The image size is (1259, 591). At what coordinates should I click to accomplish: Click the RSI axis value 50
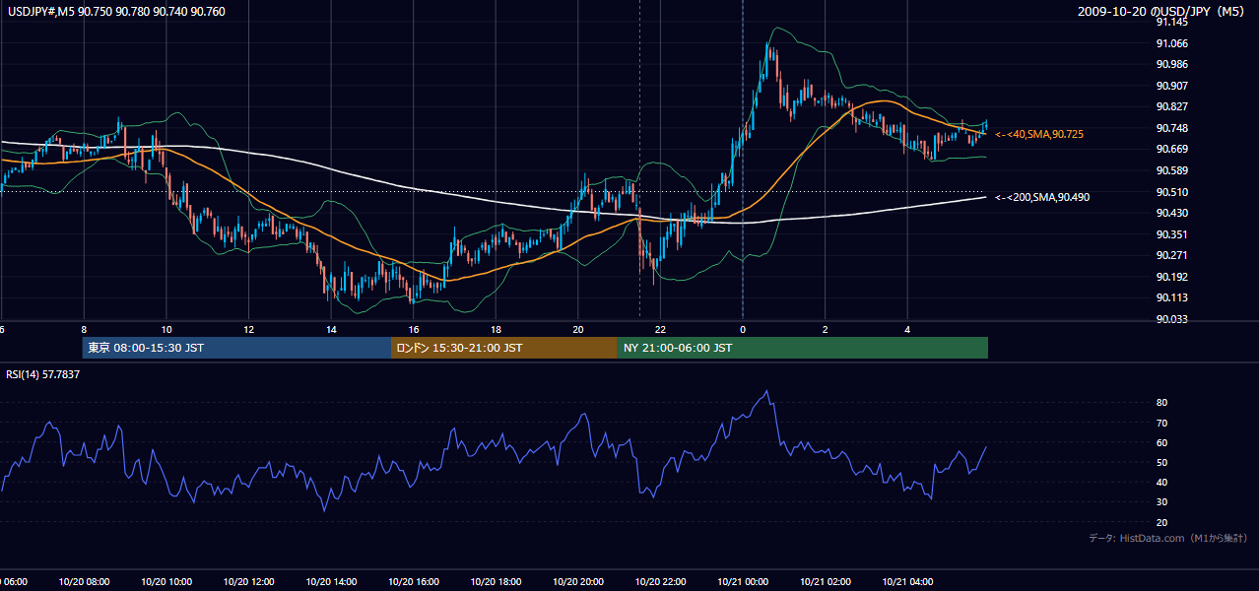(x=1162, y=462)
